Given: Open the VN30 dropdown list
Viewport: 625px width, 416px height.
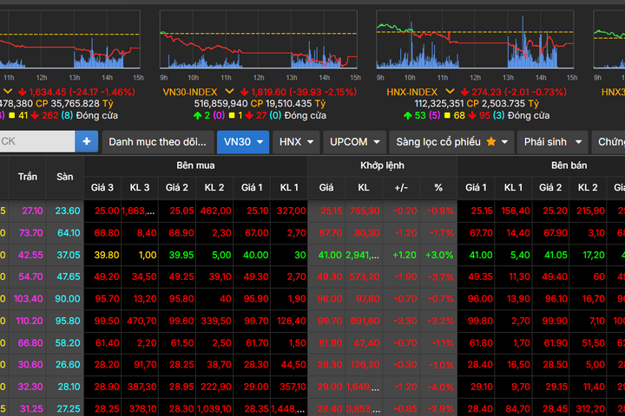Looking at the screenshot, I should click(x=242, y=141).
